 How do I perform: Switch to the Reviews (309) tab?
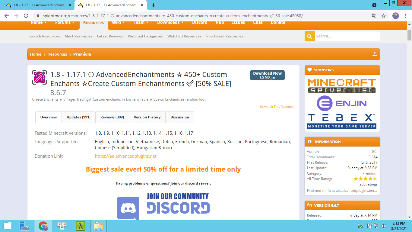point(112,117)
